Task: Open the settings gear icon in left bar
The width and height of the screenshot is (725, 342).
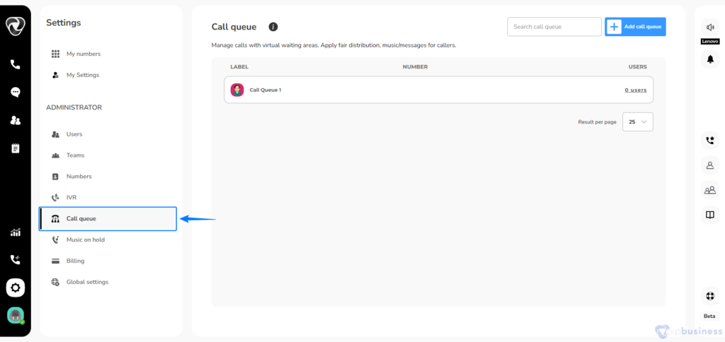Action: [x=16, y=288]
